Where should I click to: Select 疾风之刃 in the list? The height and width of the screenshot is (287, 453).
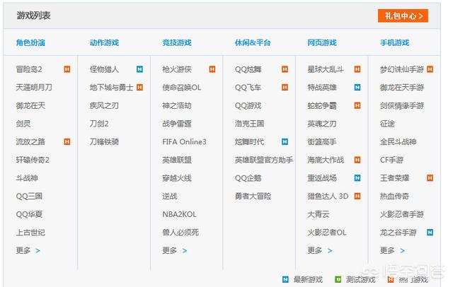pyautogui.click(x=104, y=105)
